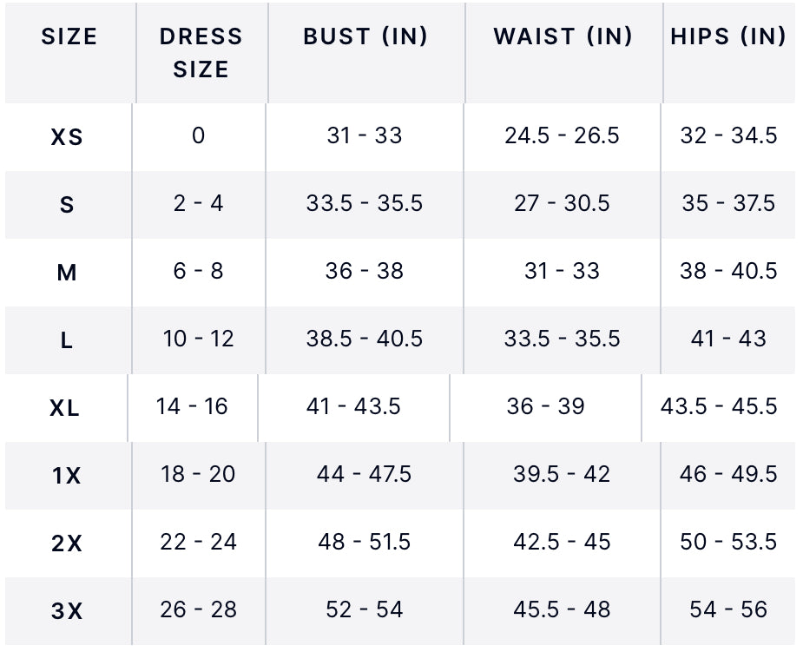Click the XL size row label
Viewport: 803px width, 652px height.
(65, 408)
